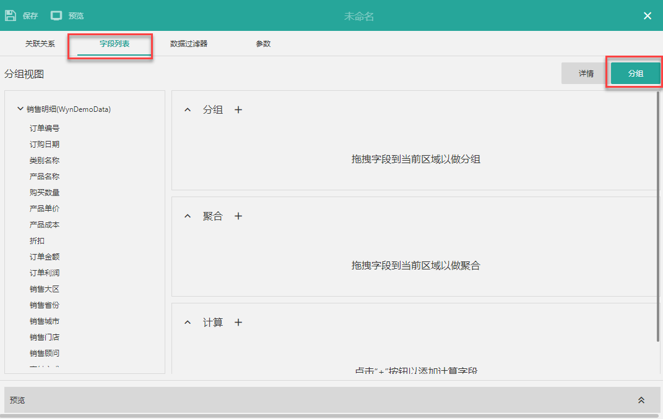Screen dimensions: 663x419
Task: Switch to the 关联关系 tab
Action: click(40, 44)
